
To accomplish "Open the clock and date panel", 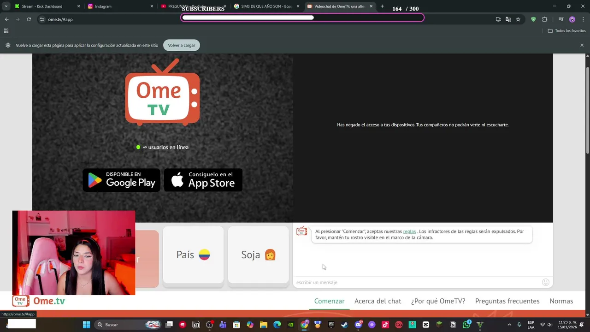I will pyautogui.click(x=567, y=325).
